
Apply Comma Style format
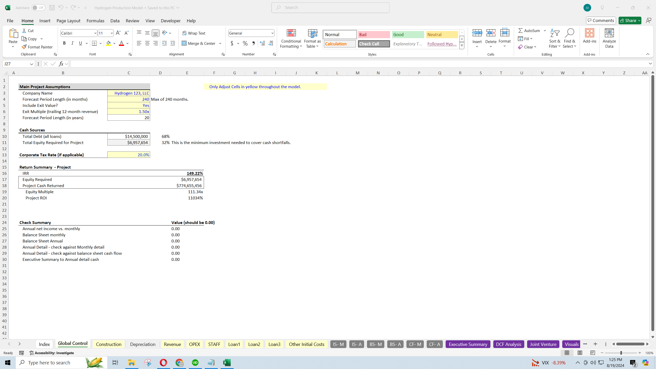(x=253, y=43)
